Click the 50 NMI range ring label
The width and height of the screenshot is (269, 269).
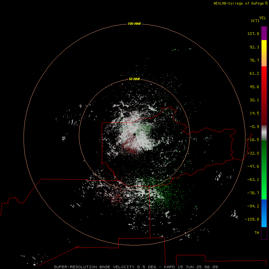[x=134, y=79]
